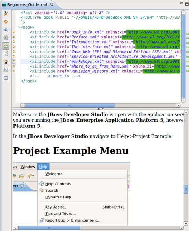The height and width of the screenshot is (231, 189).
Task: Click left splitter arrow between source and preview
Action: pyautogui.click(x=98, y=109)
